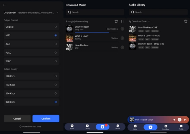Click the Cancel button
Viewport: 190px width, 134px height.
click(x=17, y=119)
